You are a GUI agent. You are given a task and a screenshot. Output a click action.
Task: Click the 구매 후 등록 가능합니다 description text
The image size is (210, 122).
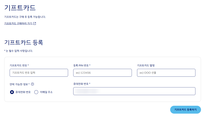point(25,17)
